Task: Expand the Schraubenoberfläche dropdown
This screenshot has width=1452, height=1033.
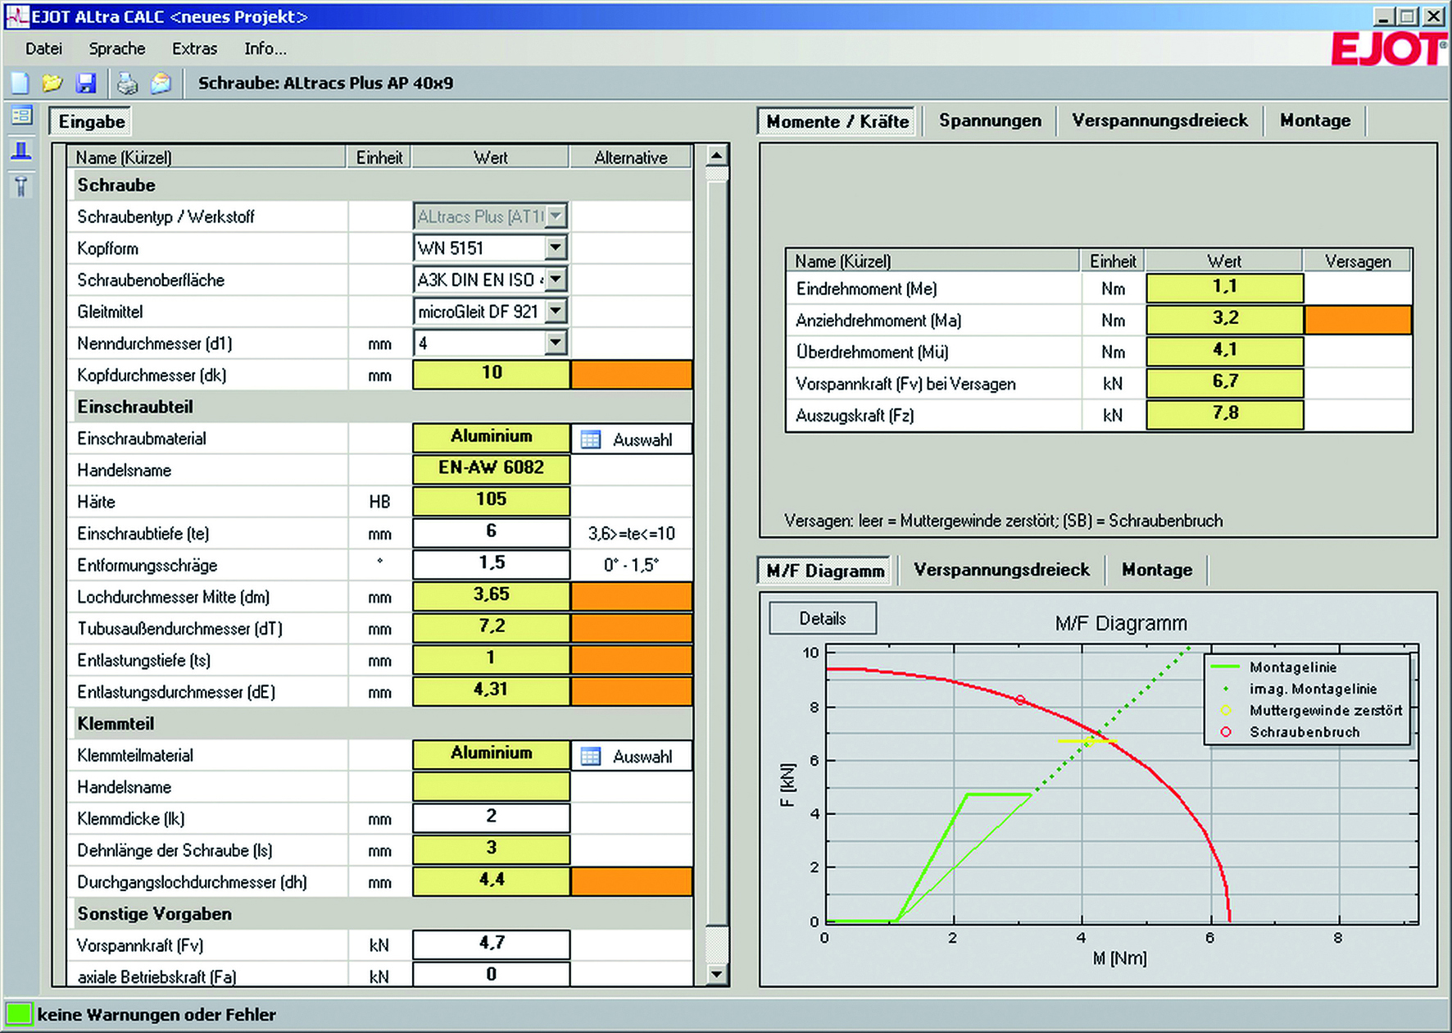Action: [x=556, y=280]
